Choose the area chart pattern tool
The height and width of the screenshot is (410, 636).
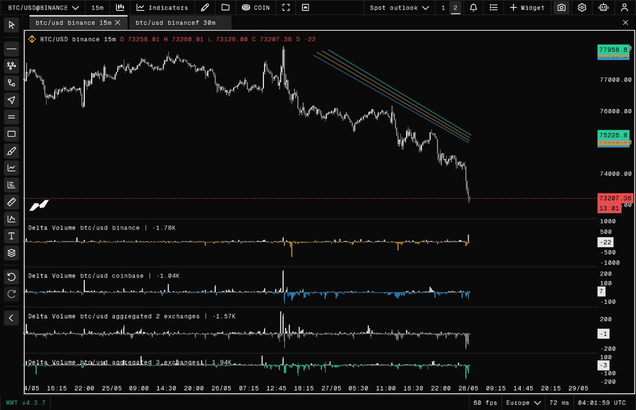11,219
